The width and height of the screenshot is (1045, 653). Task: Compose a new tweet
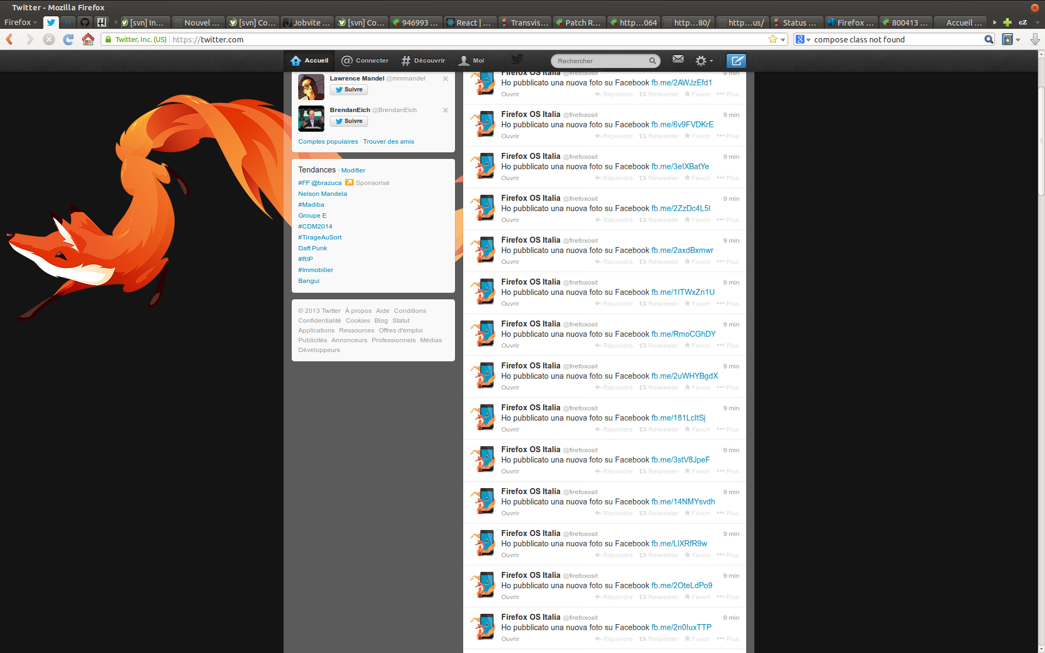(736, 60)
